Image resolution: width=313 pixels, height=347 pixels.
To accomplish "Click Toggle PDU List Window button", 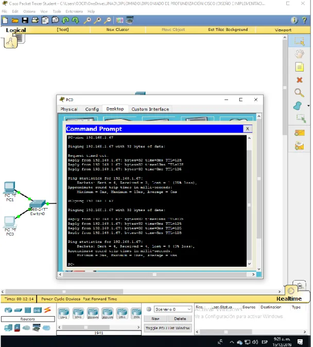I will point(167,328).
